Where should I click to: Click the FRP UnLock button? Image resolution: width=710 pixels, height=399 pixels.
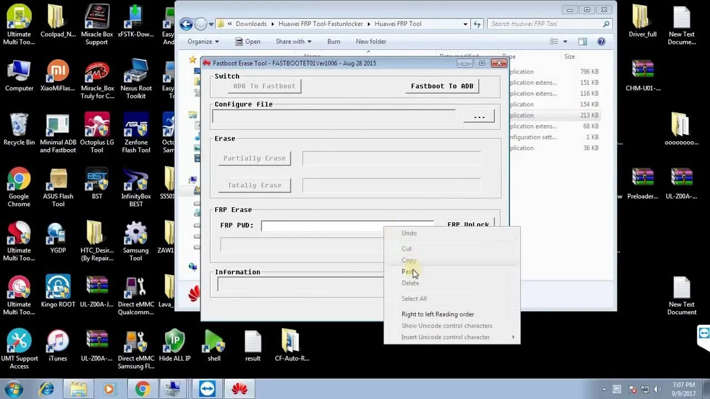click(468, 224)
